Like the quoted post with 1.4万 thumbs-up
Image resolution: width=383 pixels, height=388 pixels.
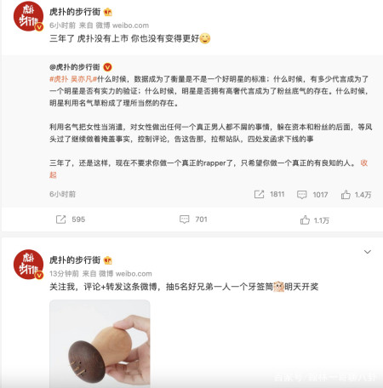click(346, 195)
